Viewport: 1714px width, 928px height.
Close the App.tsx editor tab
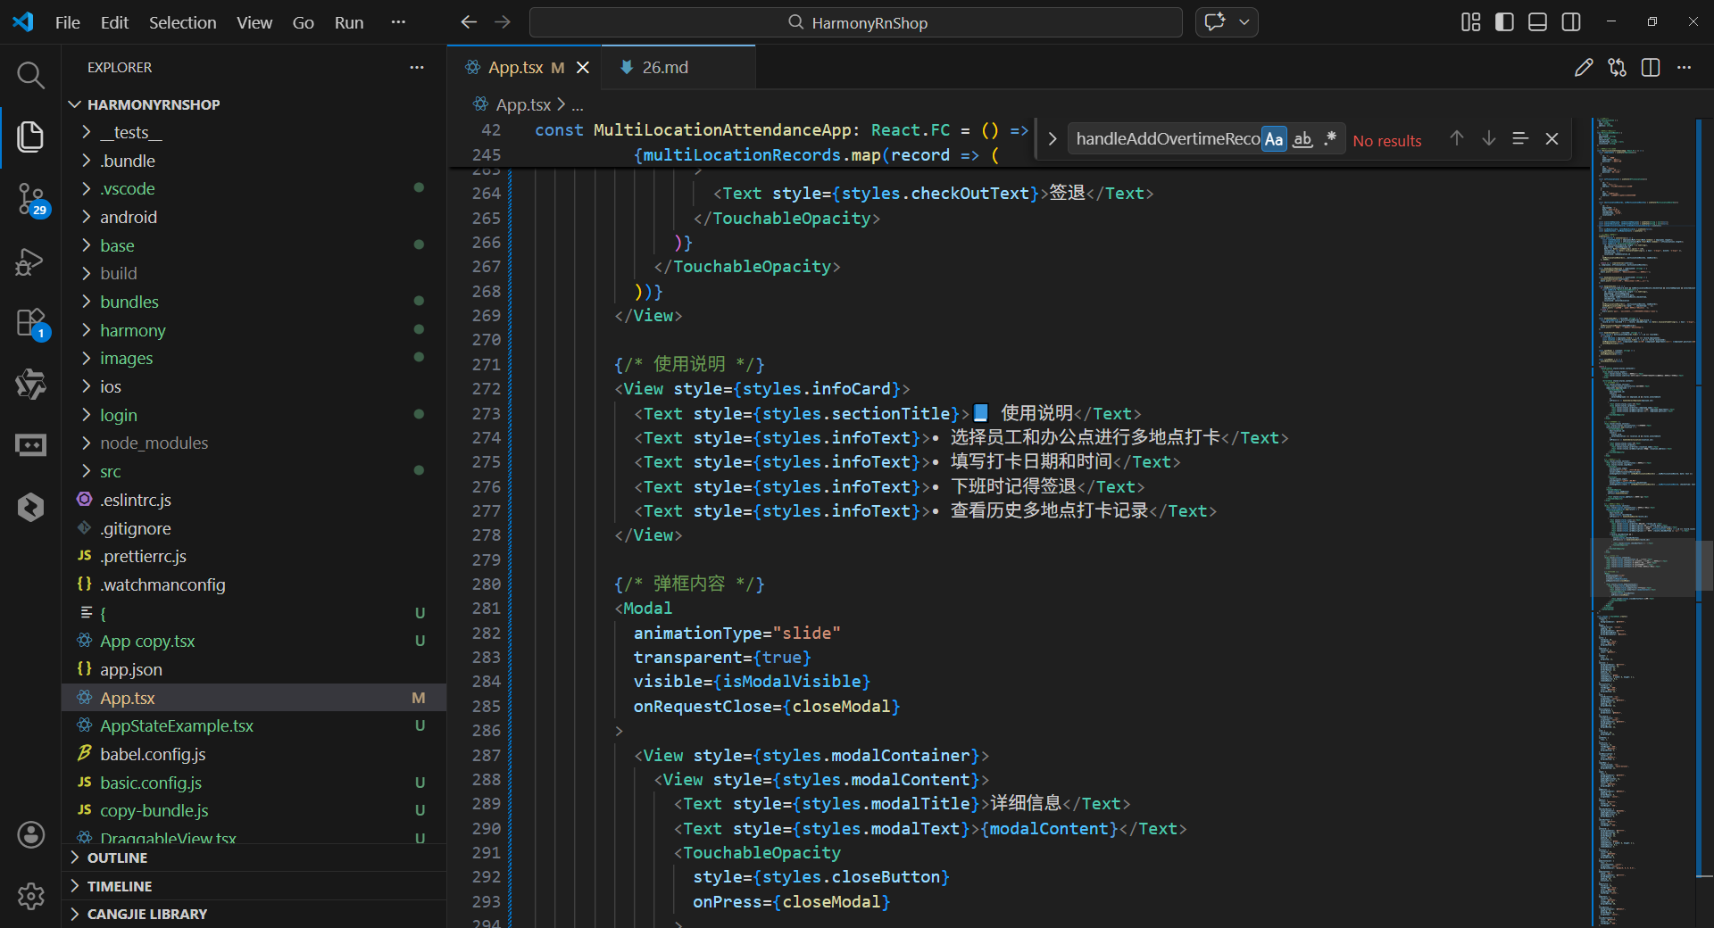(583, 68)
